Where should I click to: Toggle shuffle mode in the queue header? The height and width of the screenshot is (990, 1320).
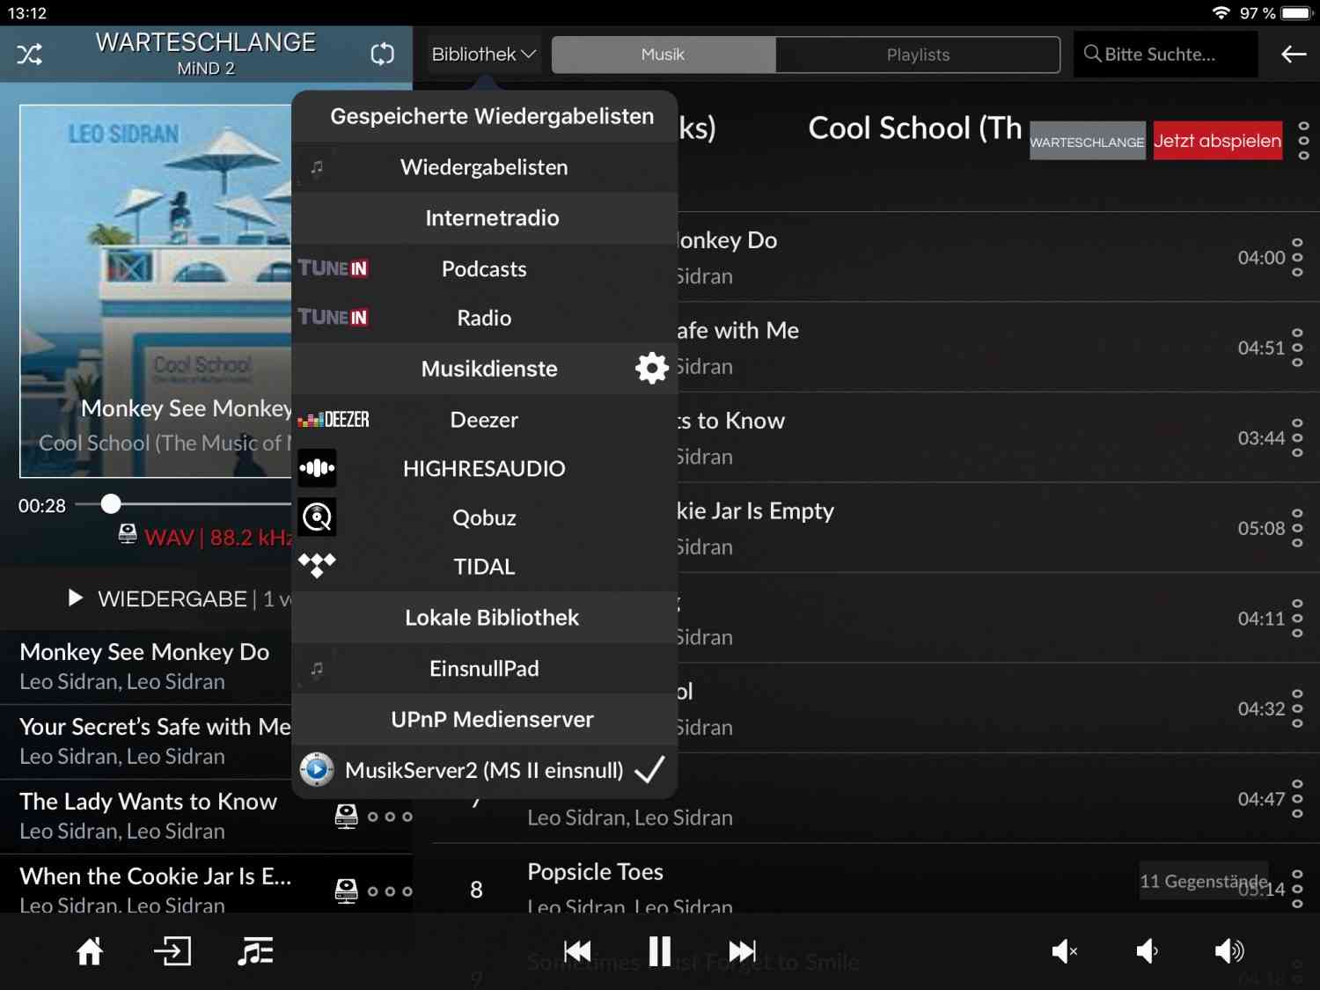[x=29, y=55]
